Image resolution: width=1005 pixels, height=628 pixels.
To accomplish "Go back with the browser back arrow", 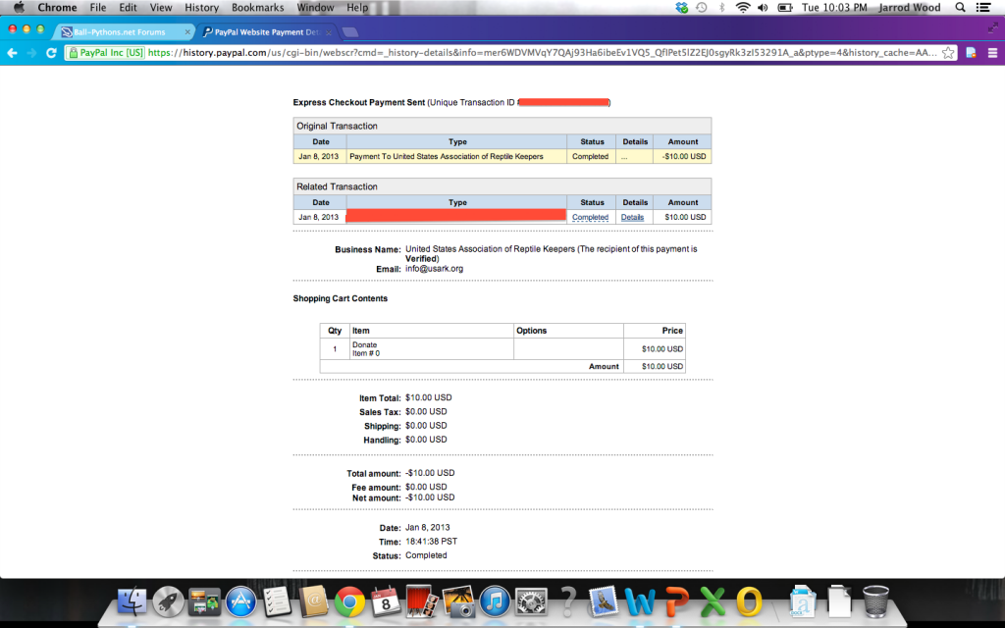I will click(x=12, y=53).
